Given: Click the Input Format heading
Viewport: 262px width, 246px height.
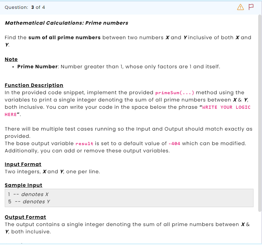Looking at the screenshot, I should tap(23, 164).
